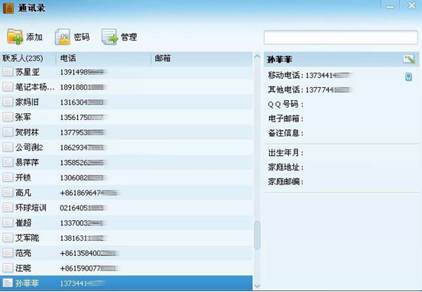
Task: Click the 其他电话 number in details
Action: tap(328, 89)
